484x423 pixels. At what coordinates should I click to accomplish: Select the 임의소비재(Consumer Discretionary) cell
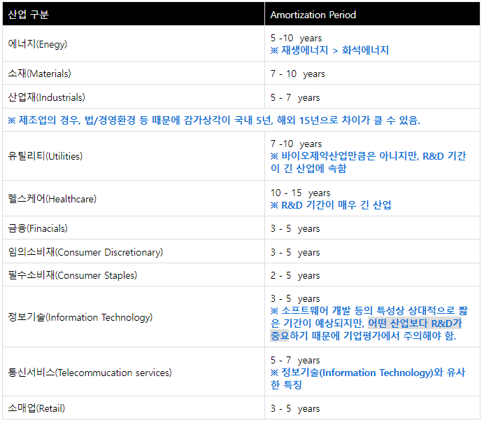pyautogui.click(x=85, y=252)
